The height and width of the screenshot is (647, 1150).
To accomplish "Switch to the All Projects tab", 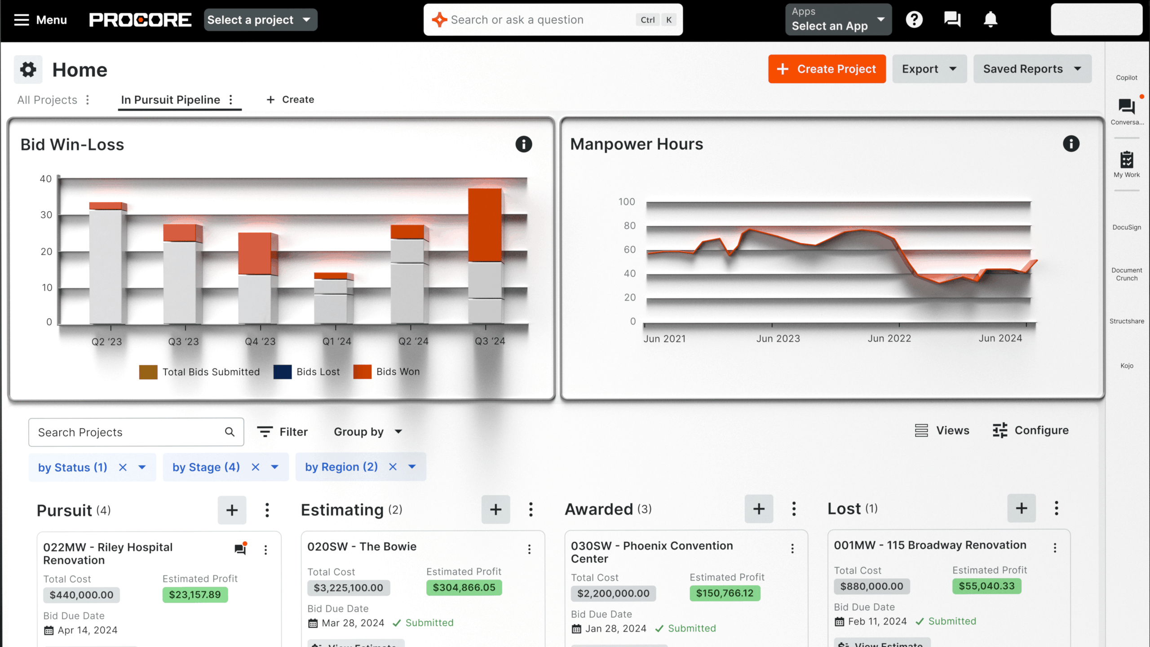I will (x=47, y=100).
